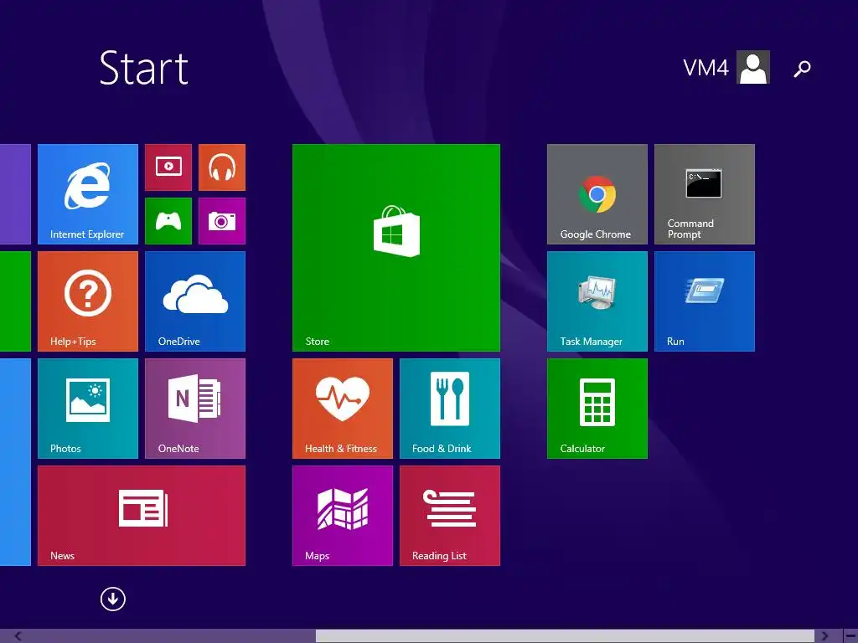Open the Run tile
Viewport: 858px width, 643px height.
click(x=704, y=301)
